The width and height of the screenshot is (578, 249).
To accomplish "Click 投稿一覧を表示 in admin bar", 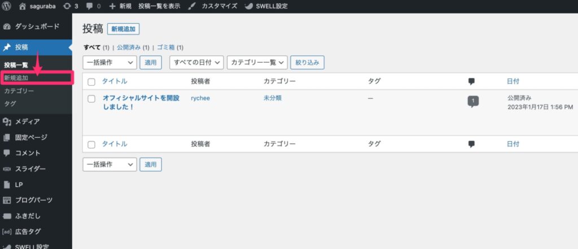I will 159,6.
